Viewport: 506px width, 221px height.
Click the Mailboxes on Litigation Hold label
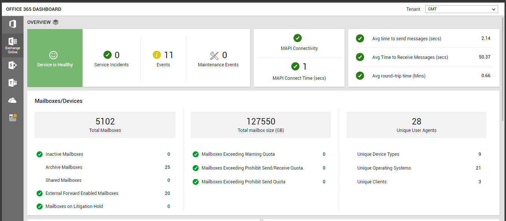pos(74,206)
